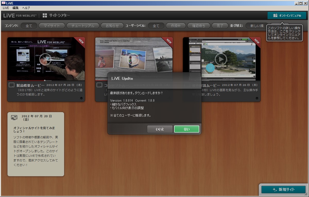Viewport: 309px width, 197px height.
Task: Open the ヘルプ menu
Action: (26, 8)
